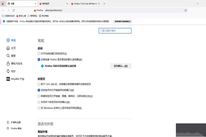Screen dimensions: 206x137
Task: Open 常用网址 bookmark folder
Action: click(x=32, y=16)
